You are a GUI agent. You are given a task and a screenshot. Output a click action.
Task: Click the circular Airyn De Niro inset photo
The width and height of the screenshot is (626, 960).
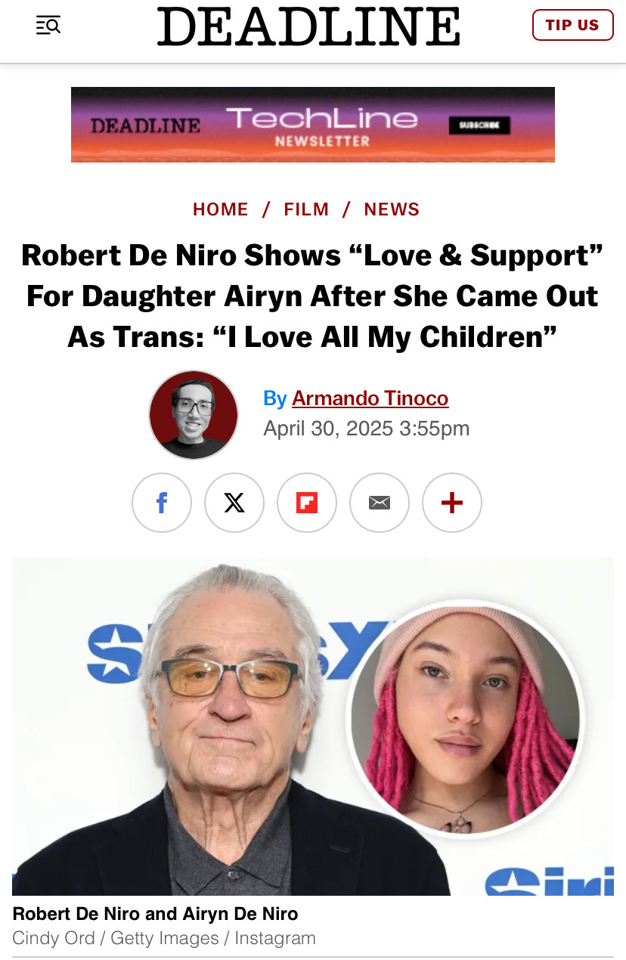coord(466,718)
